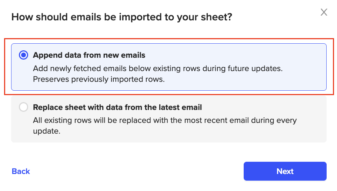Proceed by pressing the blue Next button

pos(285,171)
